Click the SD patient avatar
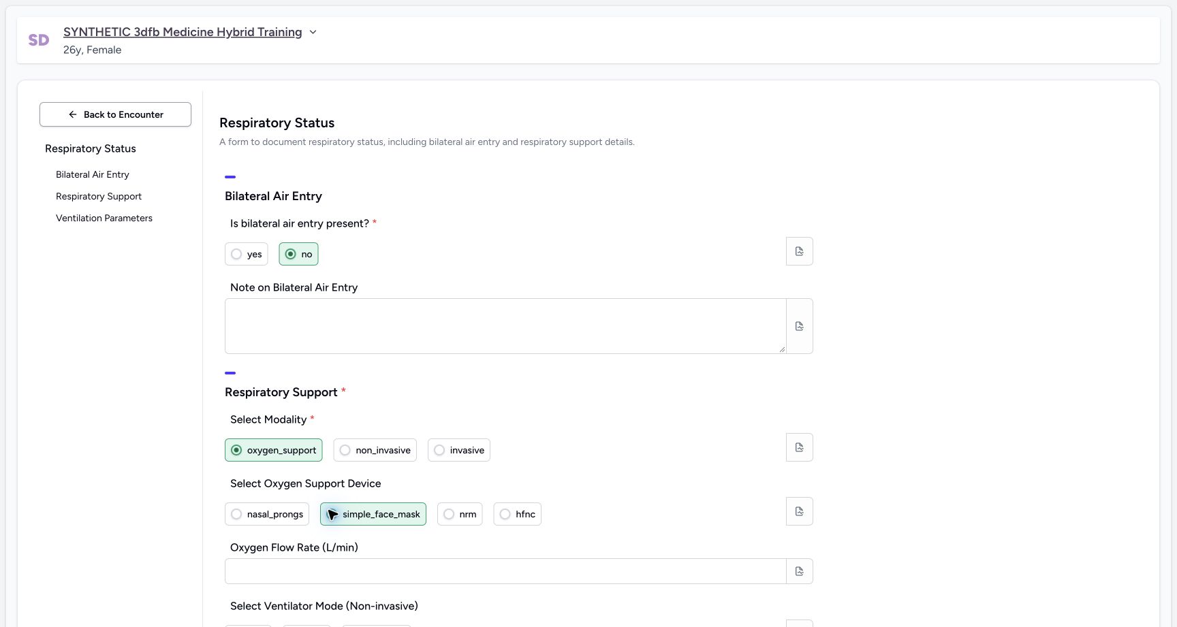The height and width of the screenshot is (627, 1177). point(39,40)
